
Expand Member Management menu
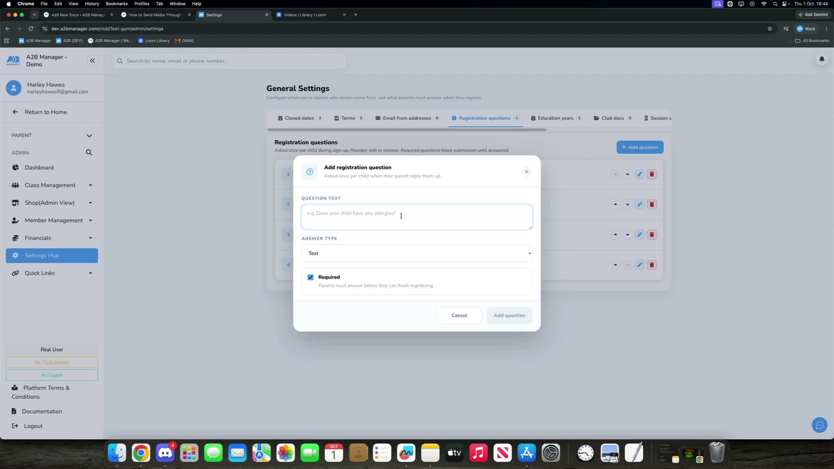pyautogui.click(x=52, y=221)
